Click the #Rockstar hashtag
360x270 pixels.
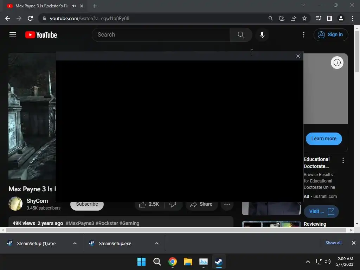(107, 223)
